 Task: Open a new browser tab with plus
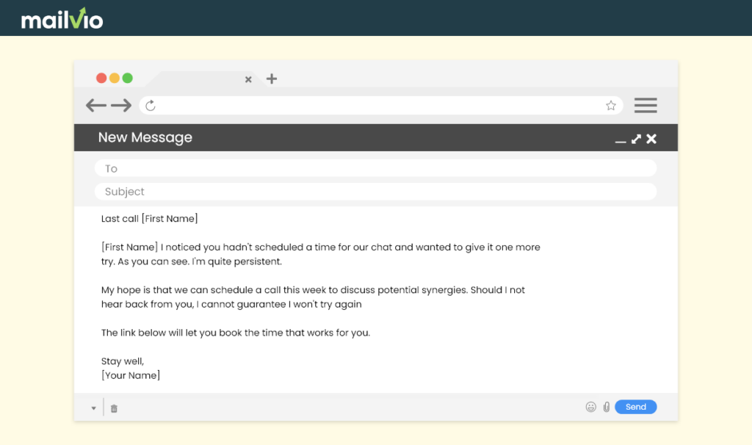coord(272,79)
